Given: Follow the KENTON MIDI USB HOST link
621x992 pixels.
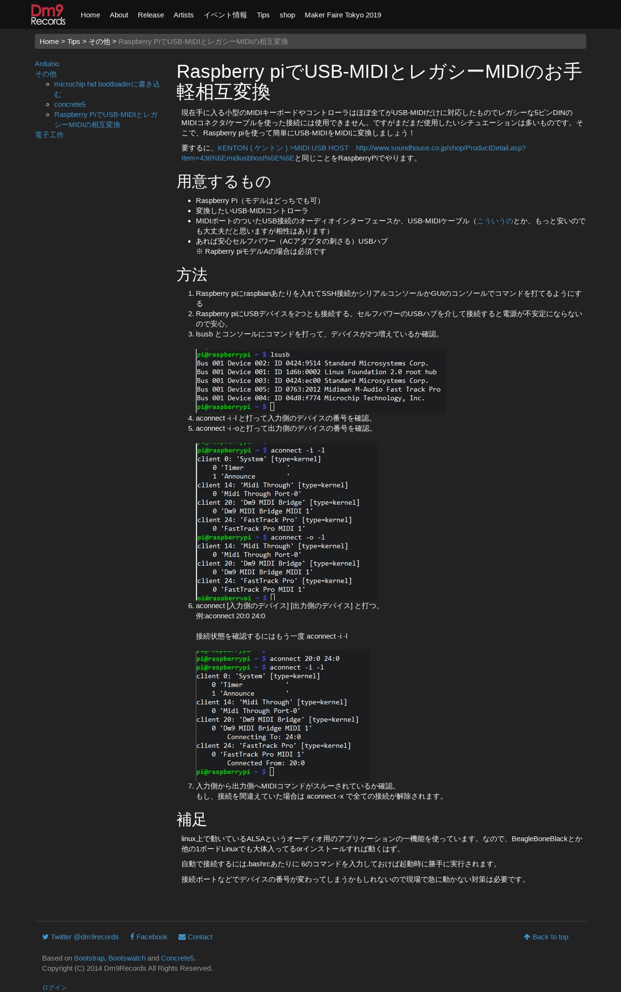Looking at the screenshot, I should coord(354,153).
